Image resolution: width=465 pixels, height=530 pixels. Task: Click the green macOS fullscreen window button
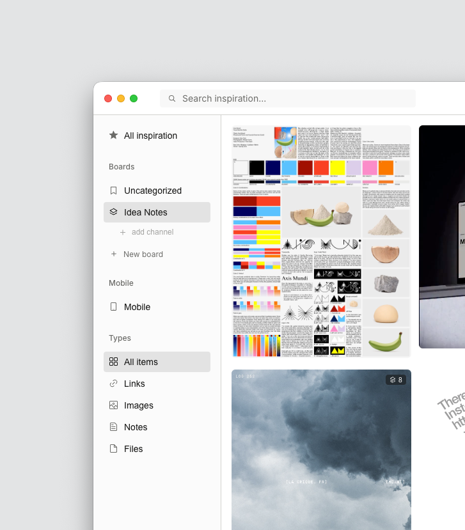click(134, 98)
